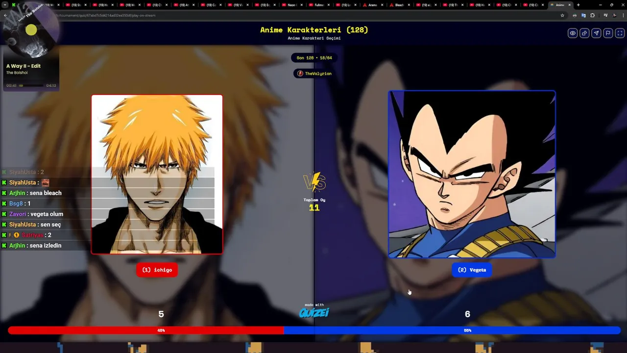
Task: Click the address bar URL
Action: 106,15
